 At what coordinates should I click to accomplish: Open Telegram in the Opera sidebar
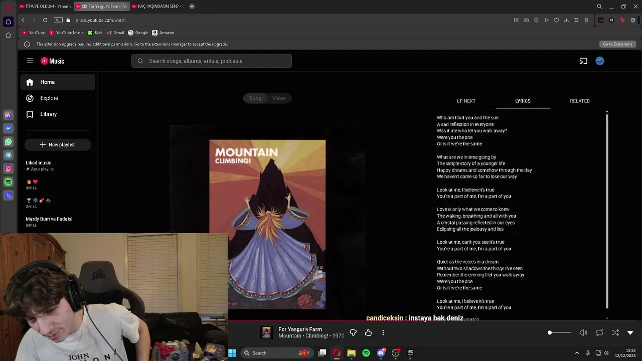click(8, 155)
